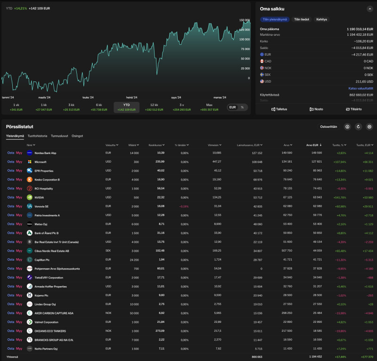This screenshot has height=361, width=377.
Task: Click the OKEANIS ECO TANKERS logo
Action: [x=30, y=331]
